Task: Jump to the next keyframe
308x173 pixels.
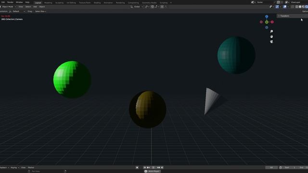Action: [x=158, y=168]
